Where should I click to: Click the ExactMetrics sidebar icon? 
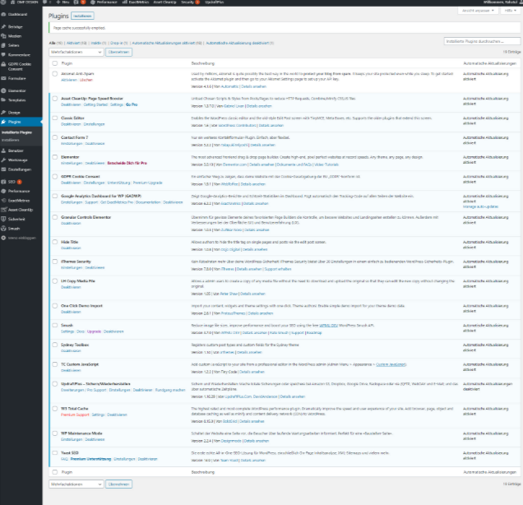(x=3, y=201)
